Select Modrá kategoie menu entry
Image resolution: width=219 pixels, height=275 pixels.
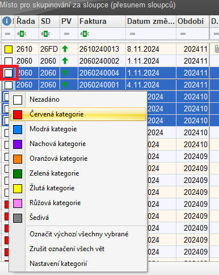tap(78, 129)
